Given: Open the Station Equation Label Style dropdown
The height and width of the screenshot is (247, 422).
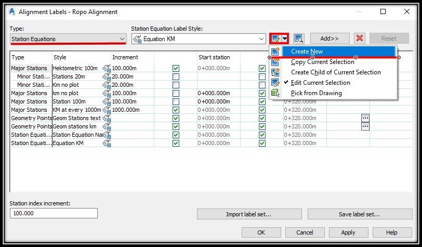Looking at the screenshot, I should pyautogui.click(x=199, y=39).
